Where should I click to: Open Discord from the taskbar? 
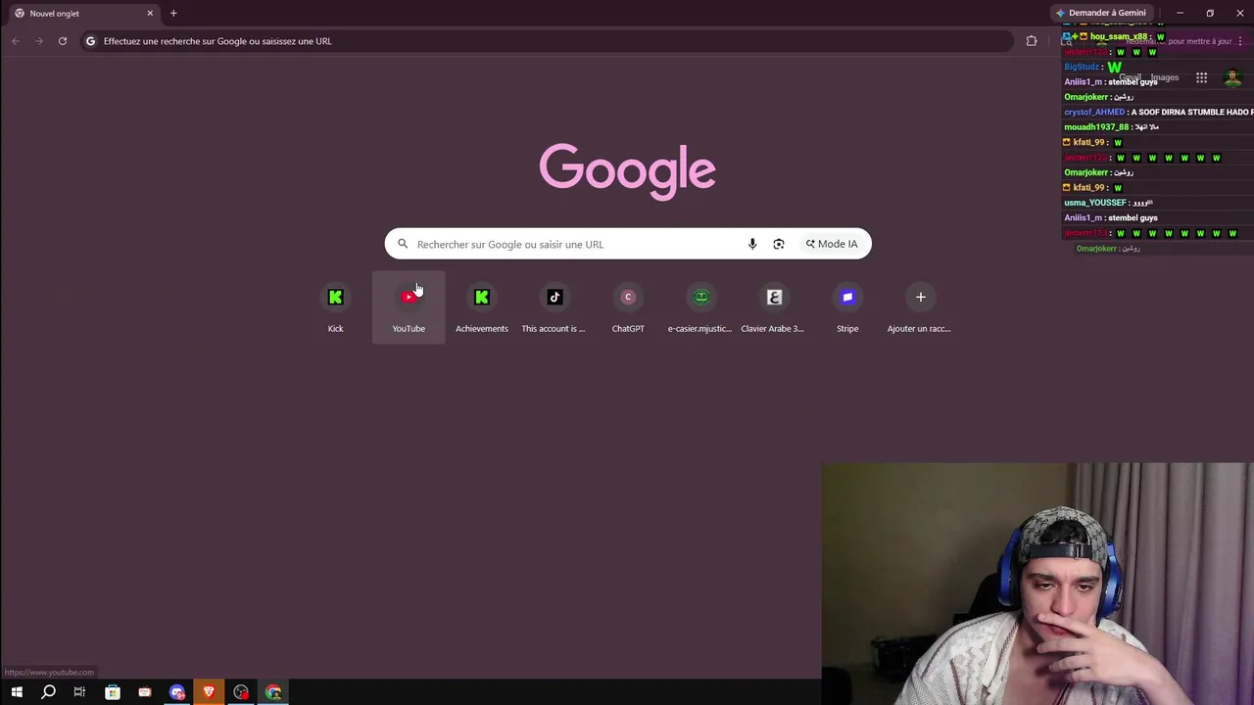(x=177, y=692)
